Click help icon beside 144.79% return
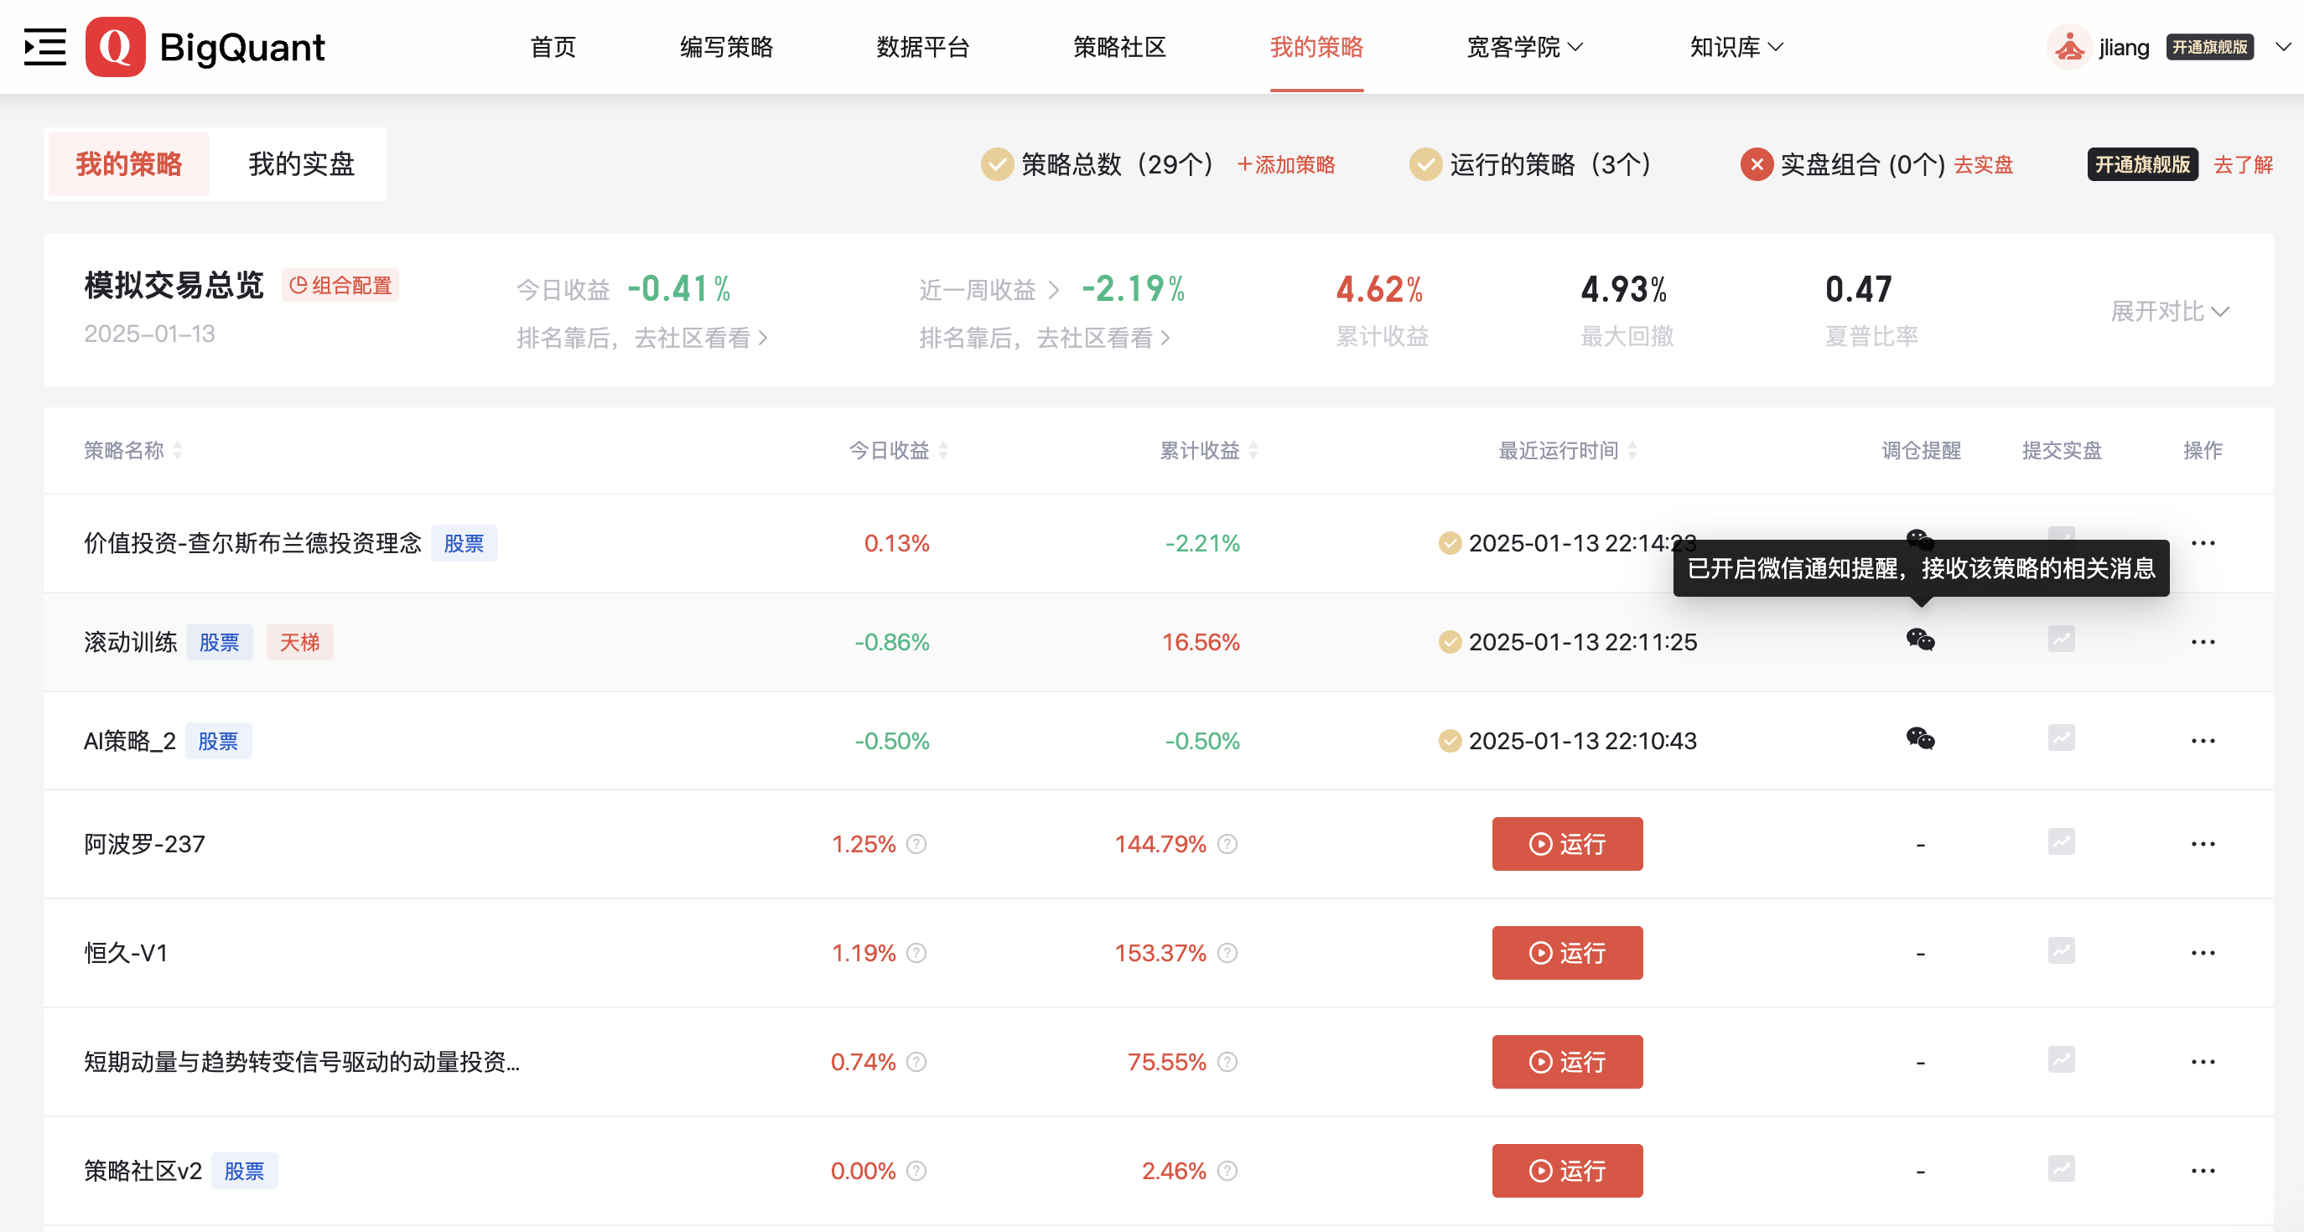 click(x=1228, y=844)
